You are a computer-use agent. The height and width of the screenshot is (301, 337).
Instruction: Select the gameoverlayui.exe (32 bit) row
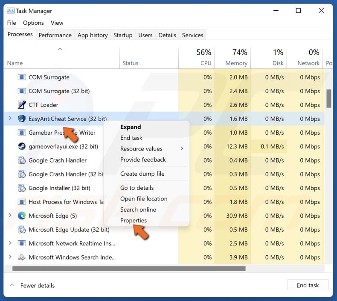(164, 147)
